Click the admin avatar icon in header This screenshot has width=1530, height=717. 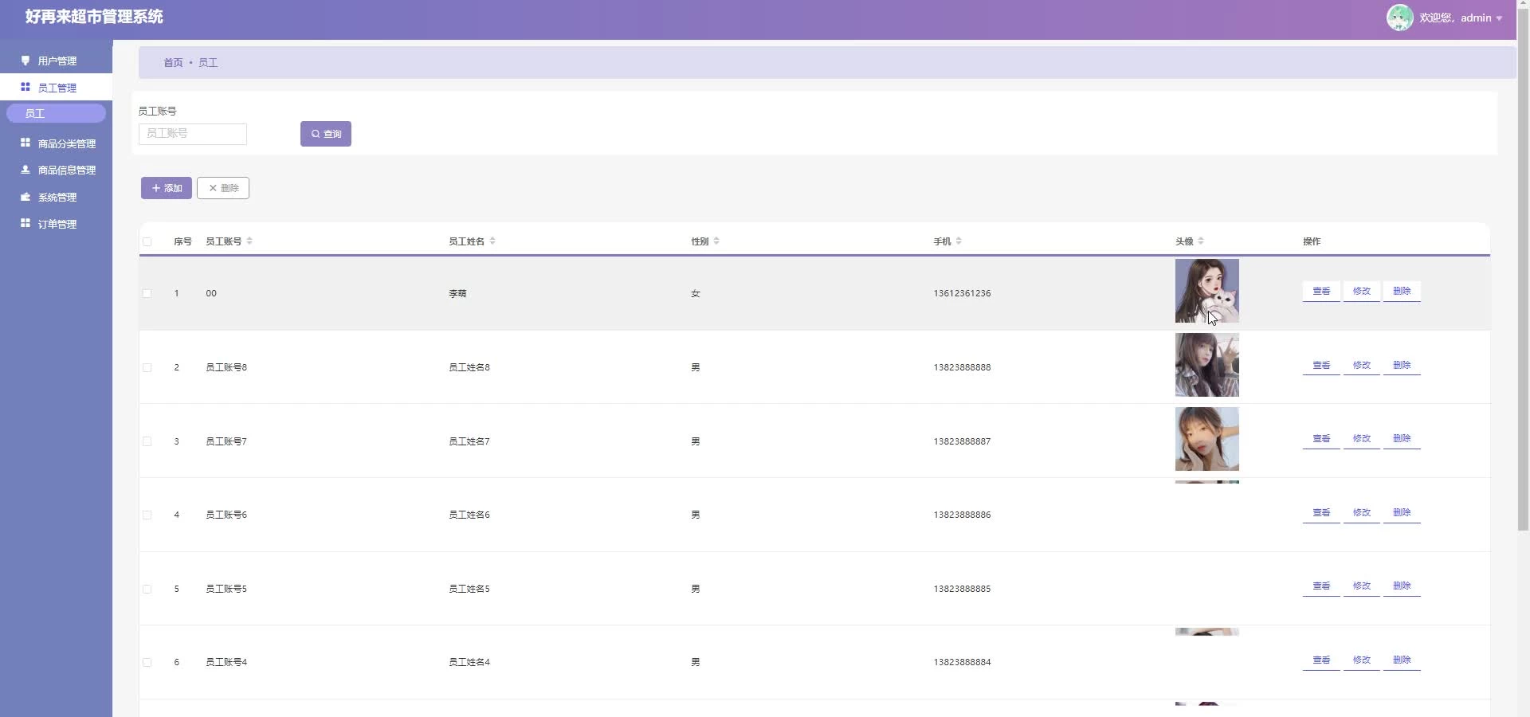(1399, 18)
